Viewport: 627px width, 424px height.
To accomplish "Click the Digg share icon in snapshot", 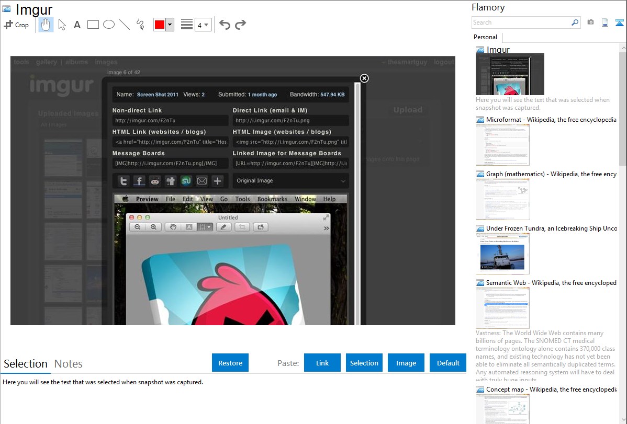I will tap(170, 181).
